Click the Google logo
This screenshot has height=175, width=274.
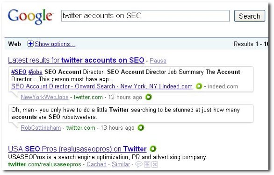pos(30,16)
